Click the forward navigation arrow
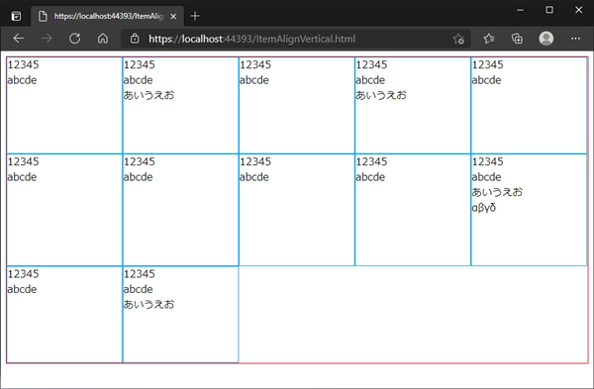Image resolution: width=594 pixels, height=389 pixels. click(x=47, y=39)
